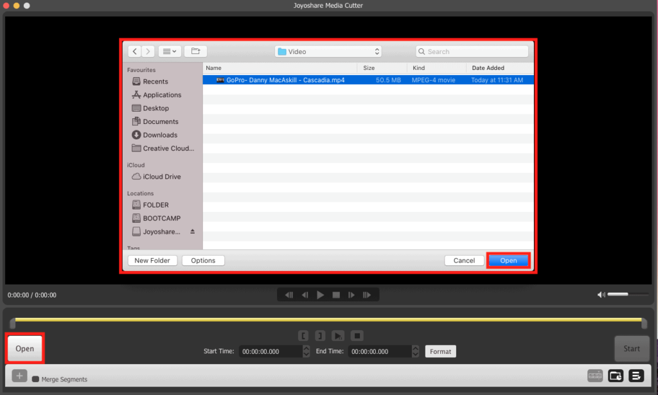Decrease the Start Time value
The width and height of the screenshot is (658, 395).
[307, 355]
